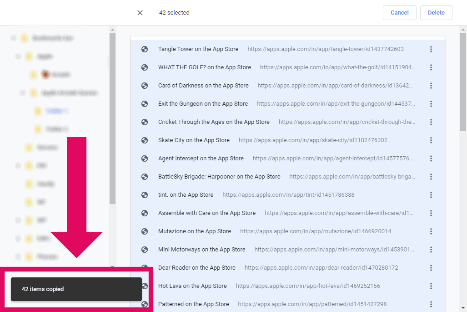The width and height of the screenshot is (467, 312).
Task: Click bookmark list scroll-down arrow
Action: (x=463, y=308)
